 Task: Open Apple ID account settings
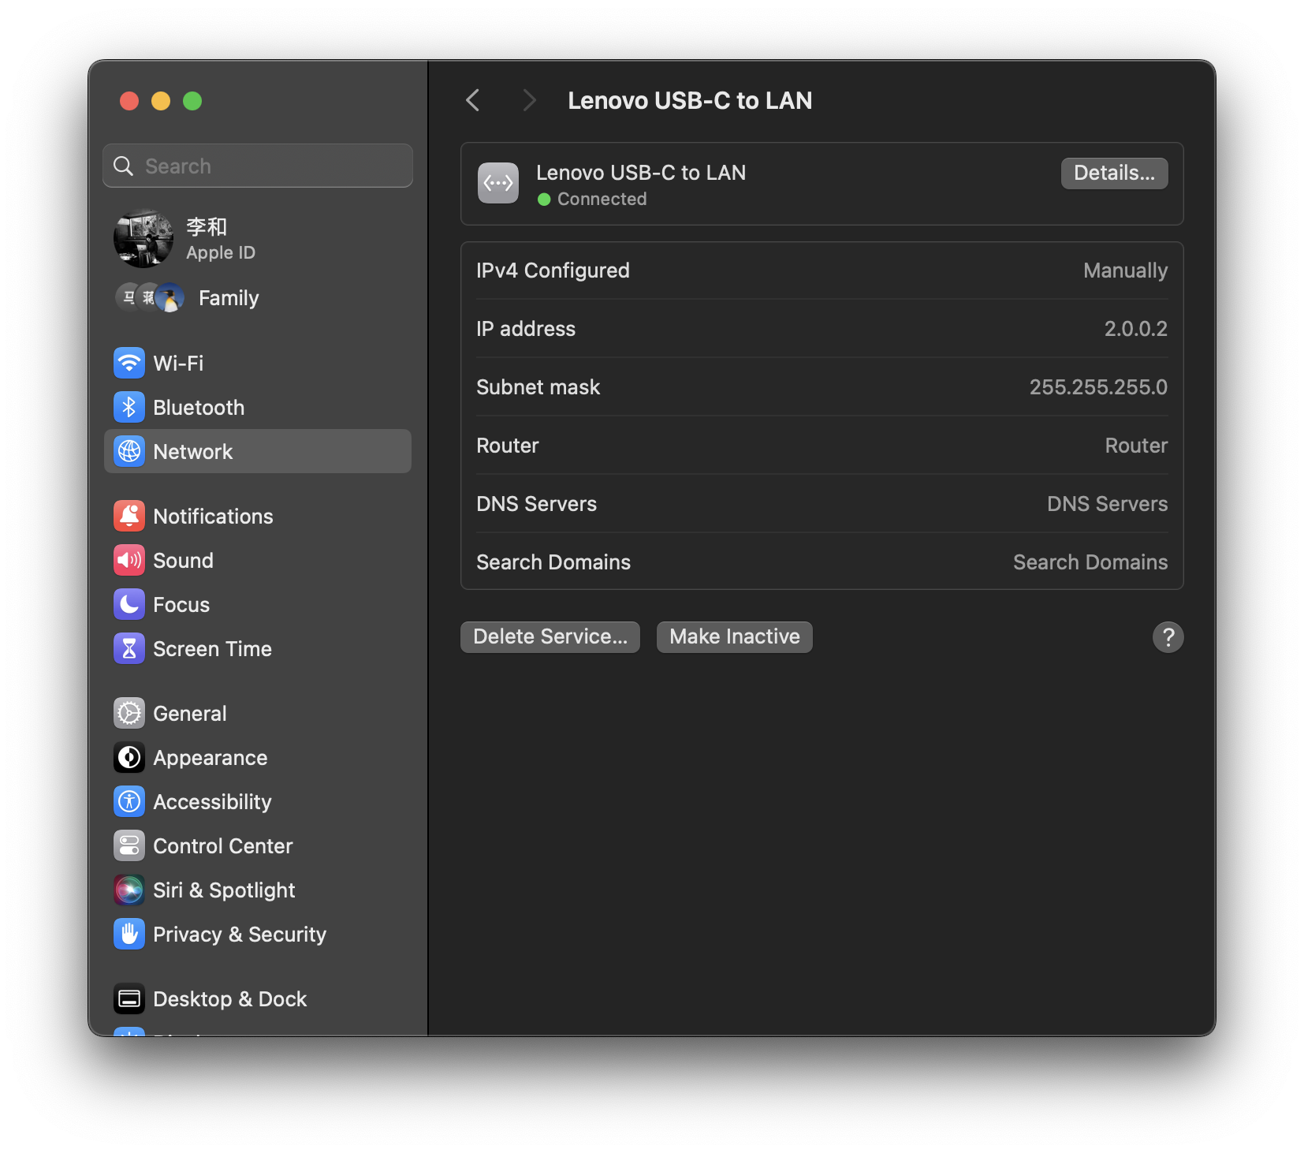[x=258, y=238]
